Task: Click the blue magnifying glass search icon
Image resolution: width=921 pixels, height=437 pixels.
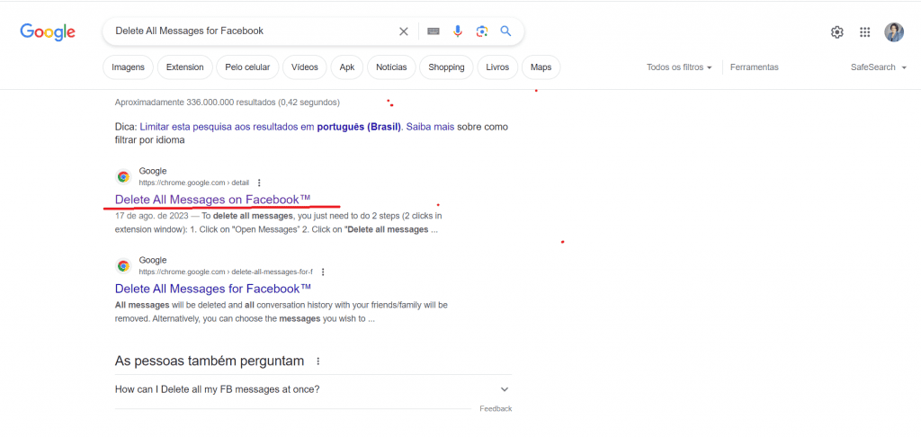Action: point(505,31)
